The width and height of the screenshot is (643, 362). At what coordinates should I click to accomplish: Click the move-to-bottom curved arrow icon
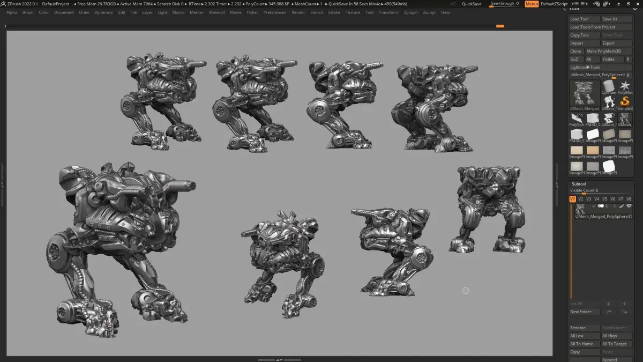[625, 312]
